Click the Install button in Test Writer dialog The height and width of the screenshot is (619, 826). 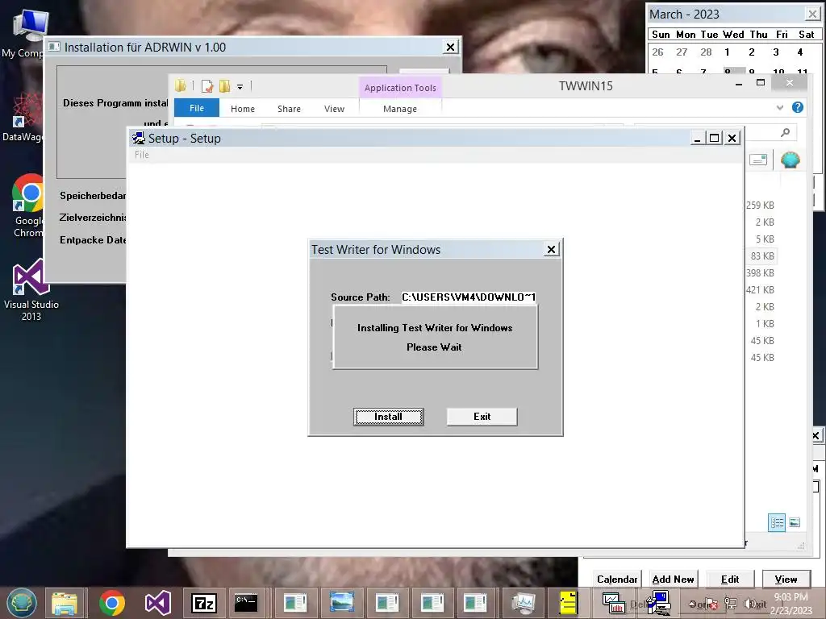coord(388,417)
